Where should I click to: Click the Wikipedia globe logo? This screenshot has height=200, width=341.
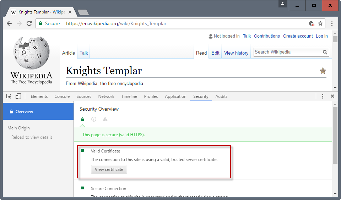click(32, 53)
